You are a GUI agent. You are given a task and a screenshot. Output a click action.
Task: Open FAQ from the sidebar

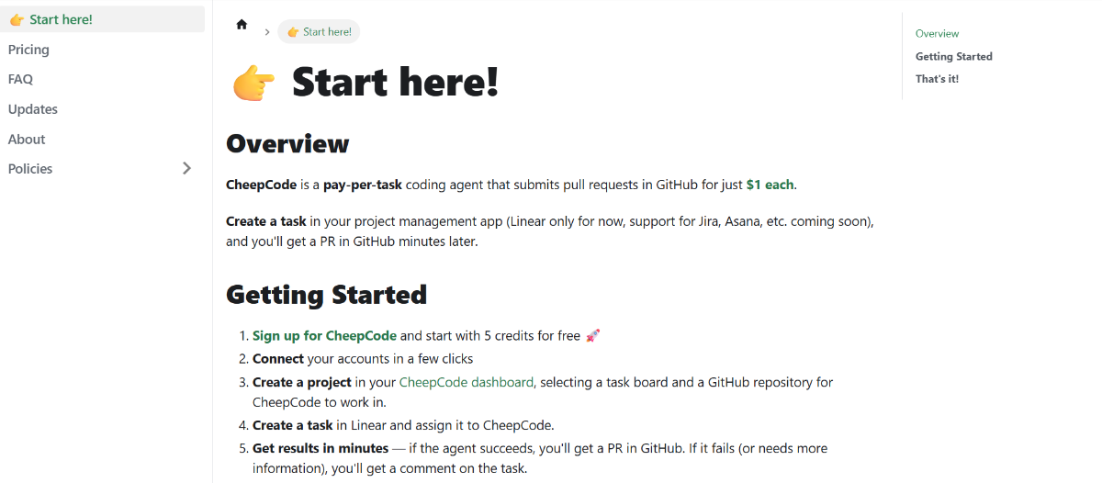coord(20,79)
